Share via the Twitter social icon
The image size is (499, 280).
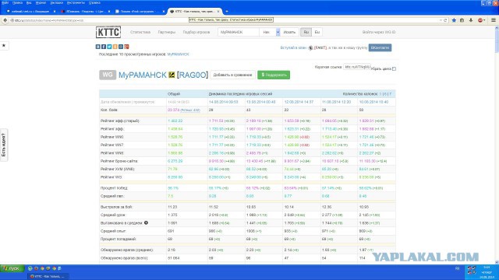[x=109, y=47]
